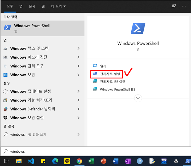Image resolution: width=191 pixels, height=166 pixels.
Task: Launch OneNote from the taskbar
Action: click(x=128, y=161)
